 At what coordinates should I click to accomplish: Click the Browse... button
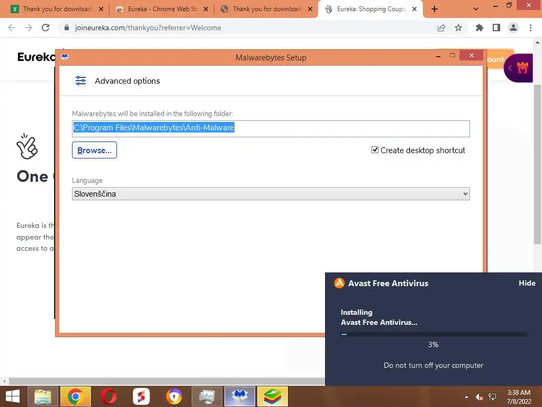pos(94,150)
